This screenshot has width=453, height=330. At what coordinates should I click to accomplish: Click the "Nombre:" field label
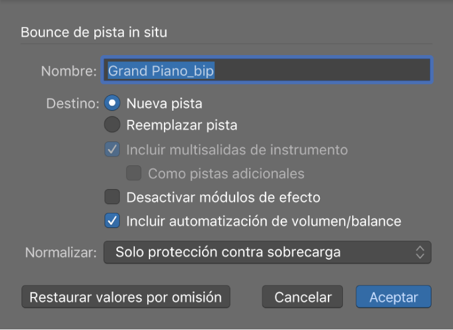[69, 71]
